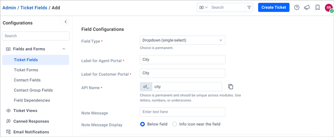This screenshot has height=137, width=334.
Task: Click the Email Notifications envelope icon
Action: 8,132
